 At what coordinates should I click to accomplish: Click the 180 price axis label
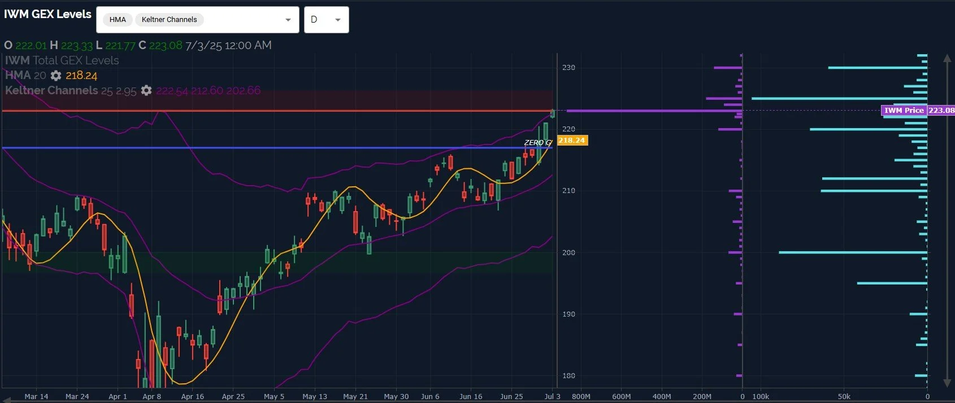point(568,376)
